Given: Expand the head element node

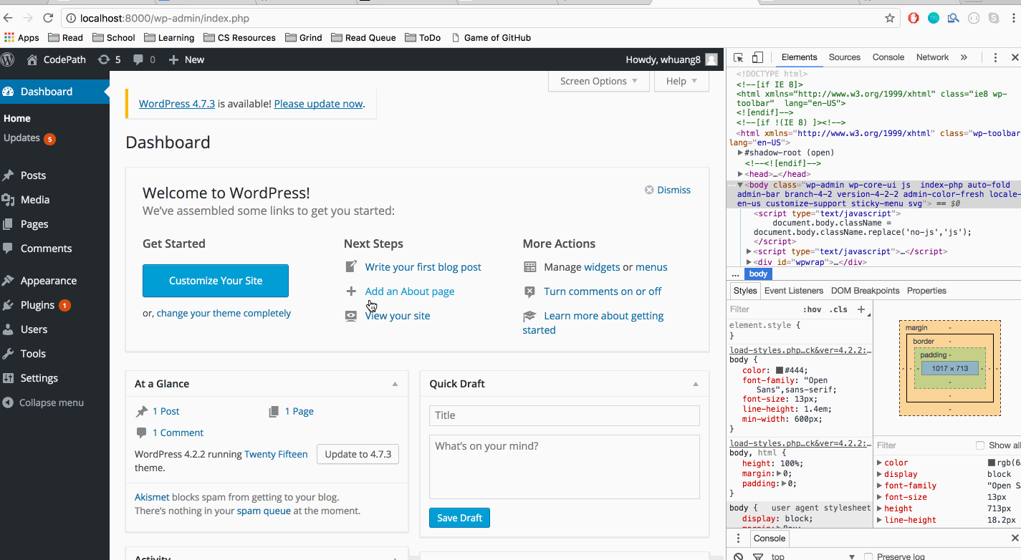Looking at the screenshot, I should pyautogui.click(x=741, y=174).
